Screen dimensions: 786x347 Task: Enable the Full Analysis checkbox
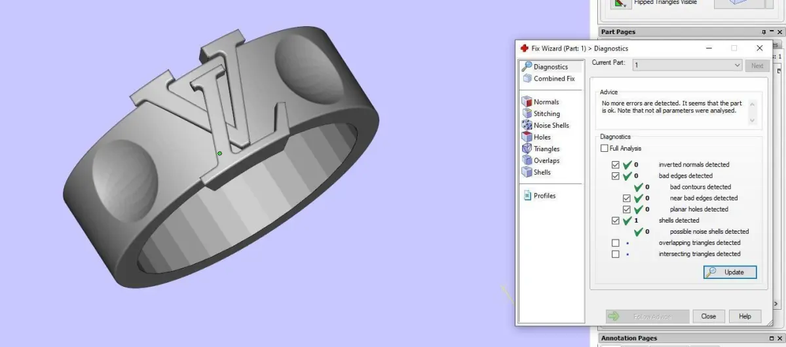point(605,149)
